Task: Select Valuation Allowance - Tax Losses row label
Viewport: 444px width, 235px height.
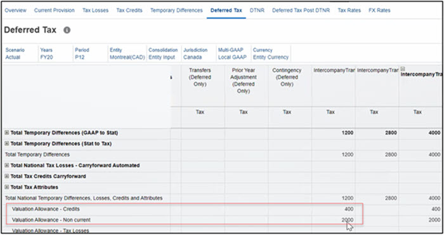Action: coord(51,231)
